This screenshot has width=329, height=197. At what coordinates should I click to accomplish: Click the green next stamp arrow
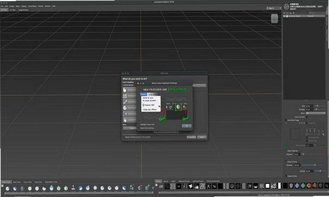[x=325, y=145]
